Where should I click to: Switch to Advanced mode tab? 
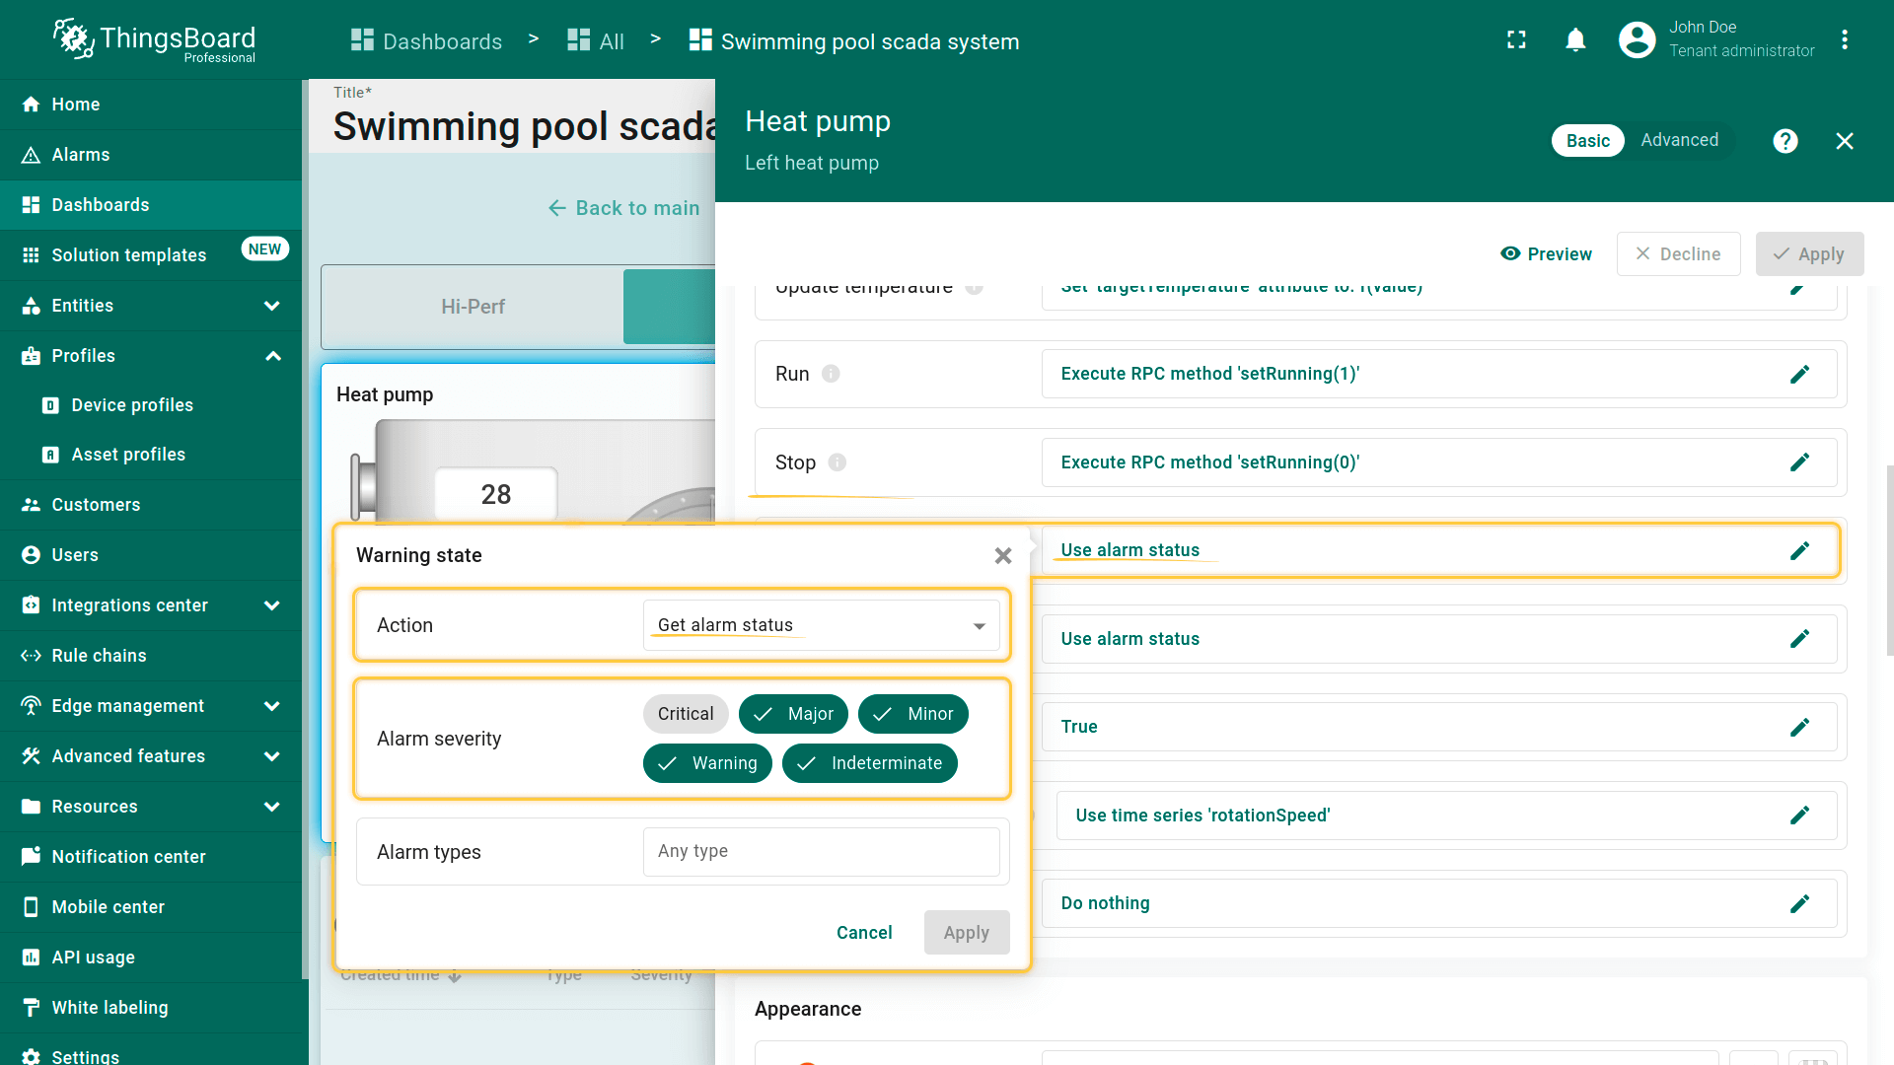point(1679,140)
